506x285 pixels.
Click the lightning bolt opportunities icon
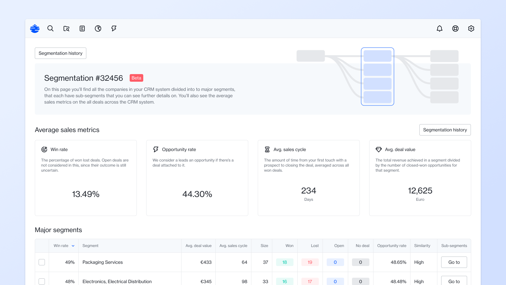114,28
